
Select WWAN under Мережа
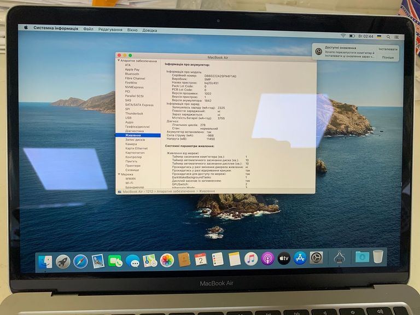tap(131, 178)
